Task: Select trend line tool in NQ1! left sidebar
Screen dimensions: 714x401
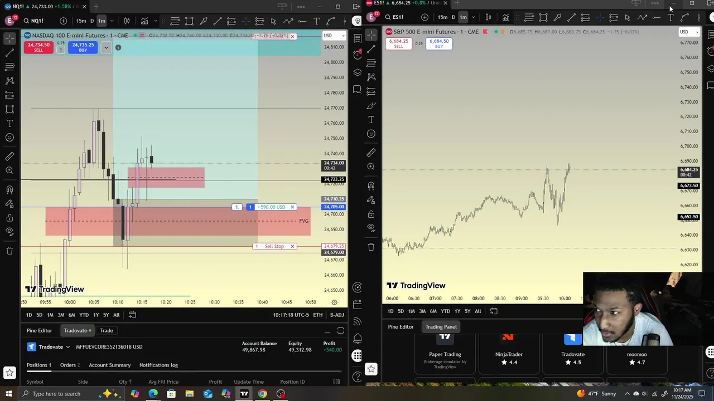Action: [x=9, y=53]
